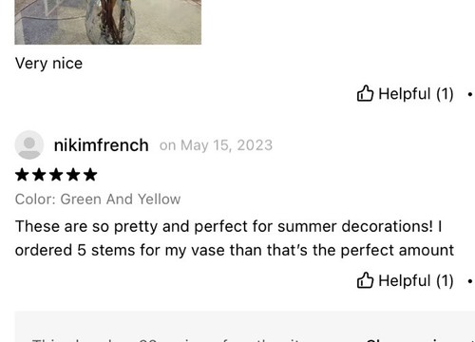Click the second star of nikimfrench's rating
475x342 pixels.
click(39, 175)
